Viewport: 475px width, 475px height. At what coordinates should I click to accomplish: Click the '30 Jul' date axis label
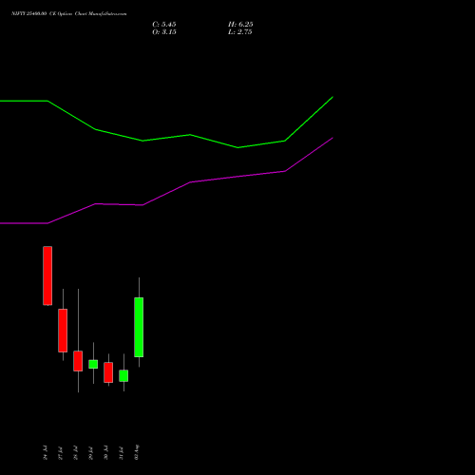106,453
